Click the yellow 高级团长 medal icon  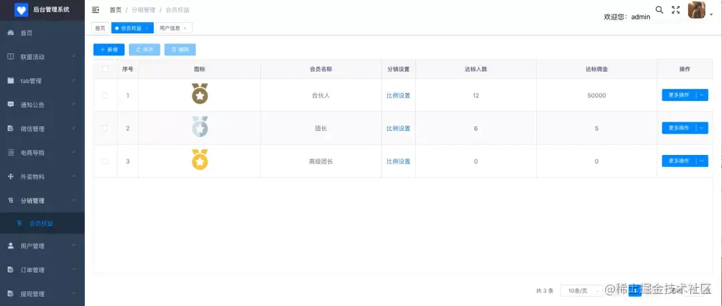pos(200,160)
